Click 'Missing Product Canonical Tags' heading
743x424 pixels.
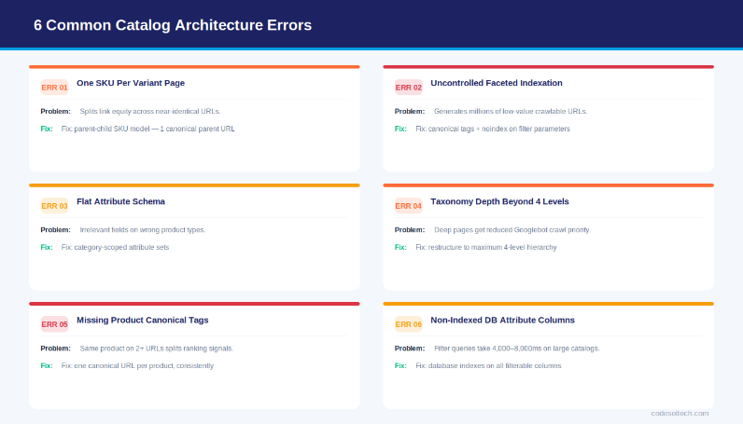pyautogui.click(x=143, y=320)
